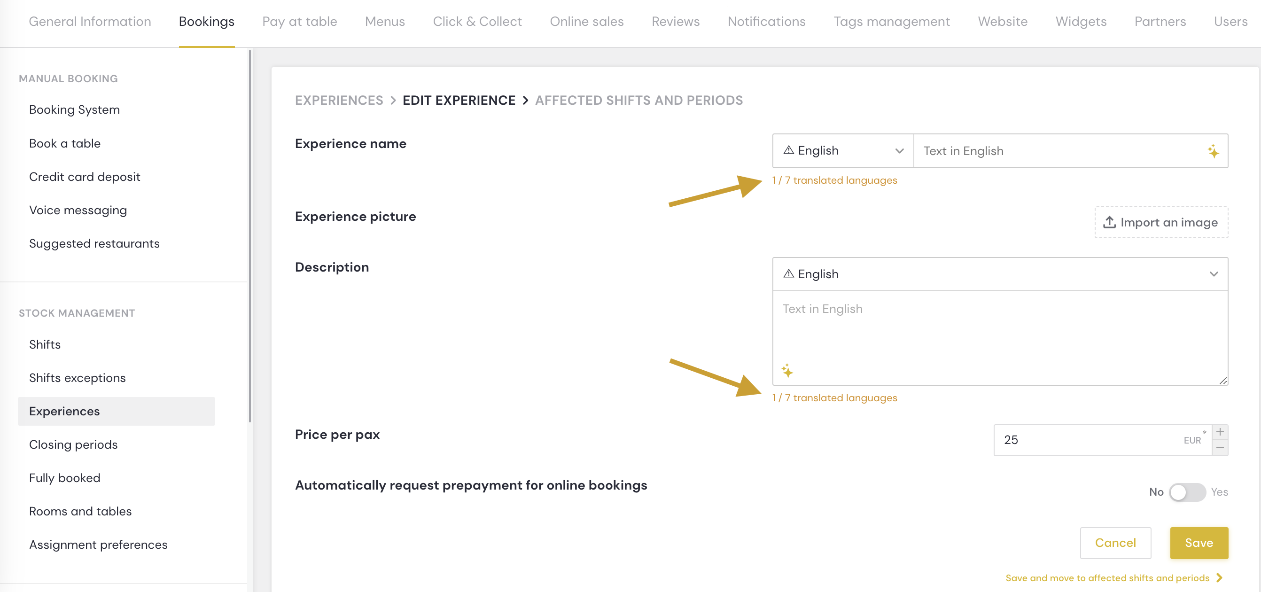Viewport: 1261px width, 592px height.
Task: Click the sparkle icon in Description textarea
Action: (x=787, y=371)
